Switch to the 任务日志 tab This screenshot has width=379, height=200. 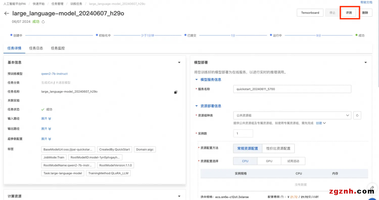[36, 49]
